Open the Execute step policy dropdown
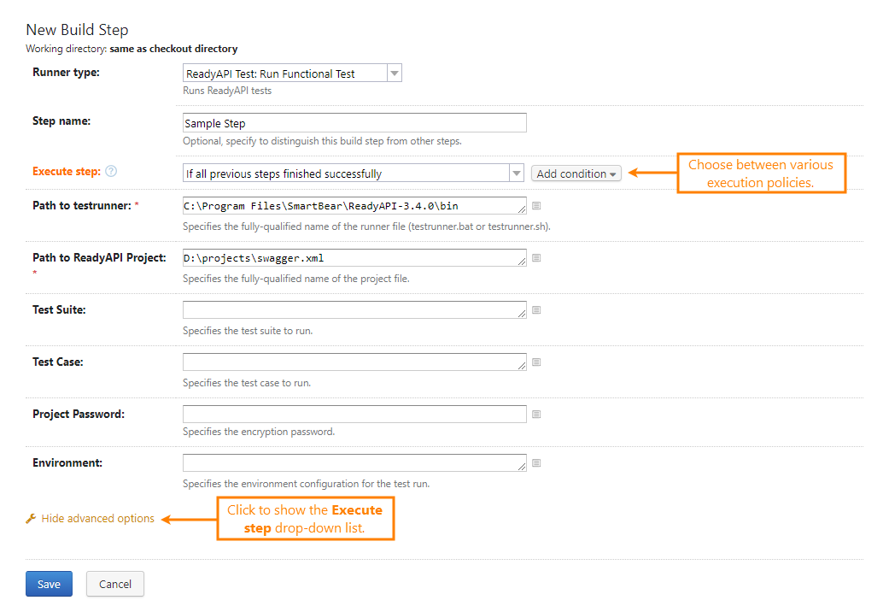Screen dimensions: 889x612 pos(516,172)
